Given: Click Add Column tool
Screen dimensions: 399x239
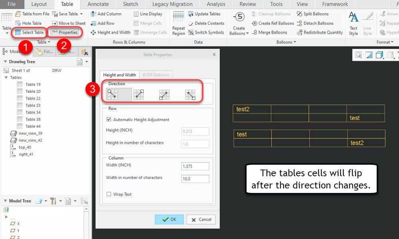Looking at the screenshot, I should tap(106, 14).
